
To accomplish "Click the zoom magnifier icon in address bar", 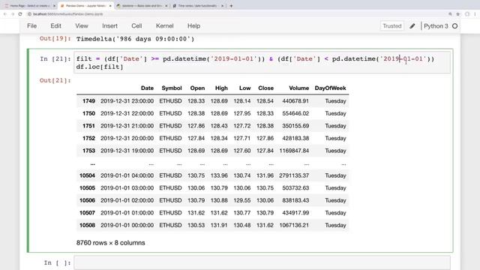I will [450, 14].
